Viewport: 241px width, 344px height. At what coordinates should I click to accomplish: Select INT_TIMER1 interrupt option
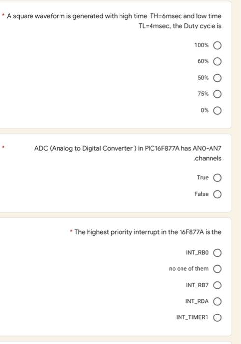point(217,317)
